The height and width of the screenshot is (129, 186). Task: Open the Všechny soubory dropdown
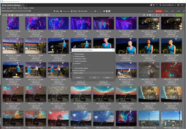tap(93, 73)
